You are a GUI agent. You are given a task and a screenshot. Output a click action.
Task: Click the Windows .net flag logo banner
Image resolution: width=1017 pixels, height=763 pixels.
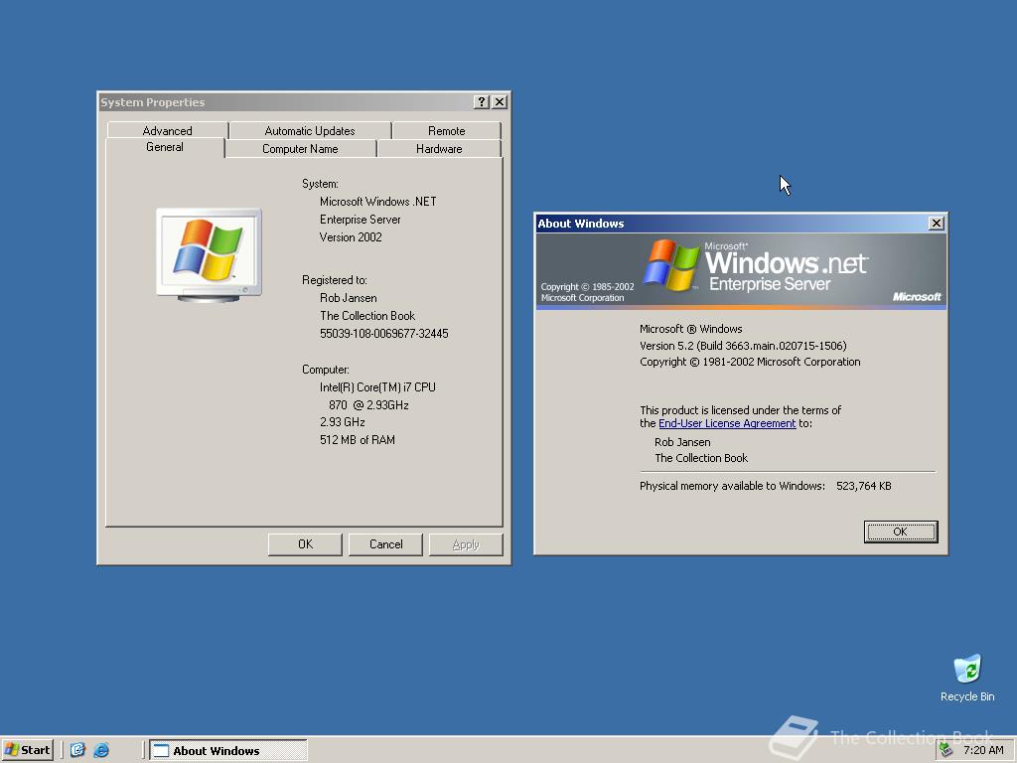tap(740, 270)
